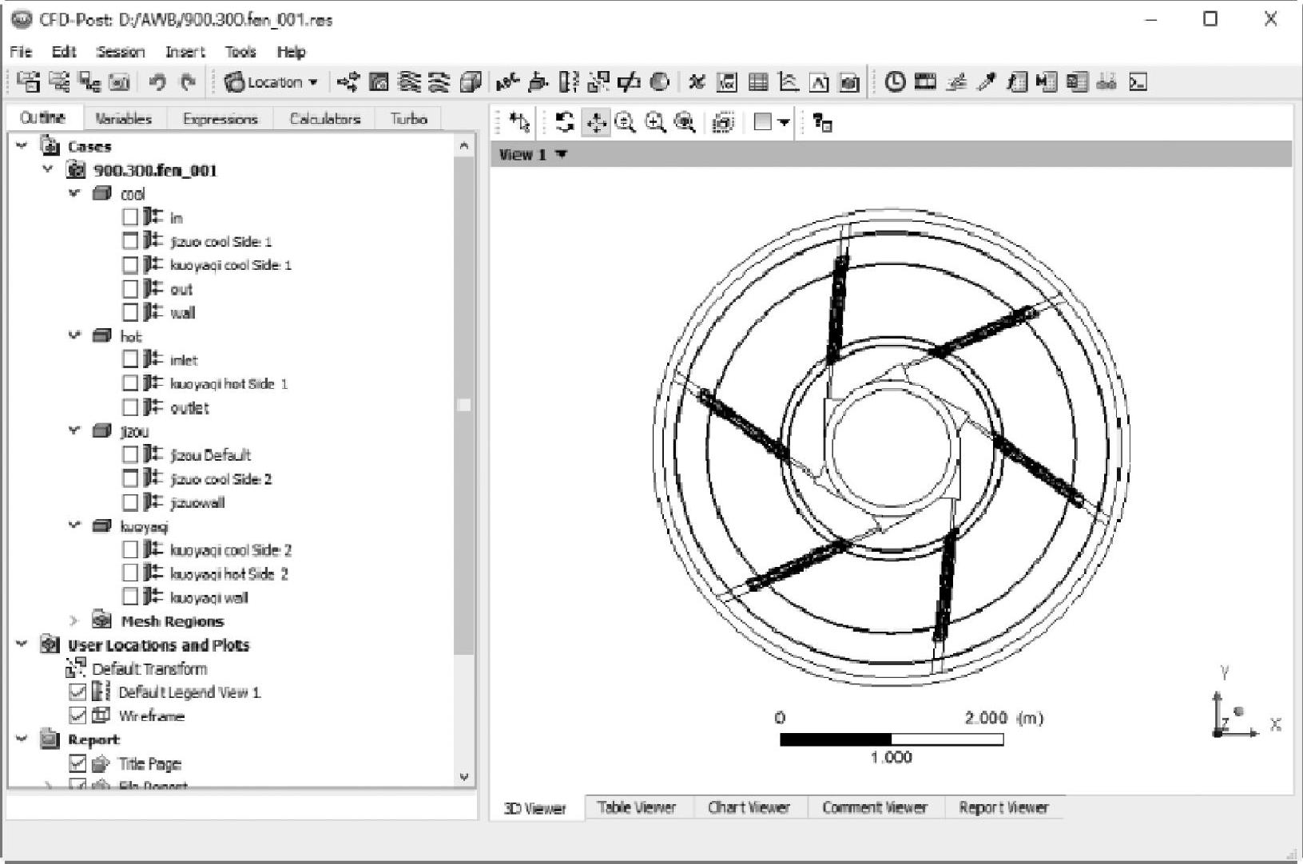
Task: Insert a chart from the toolbar
Action: point(789,82)
